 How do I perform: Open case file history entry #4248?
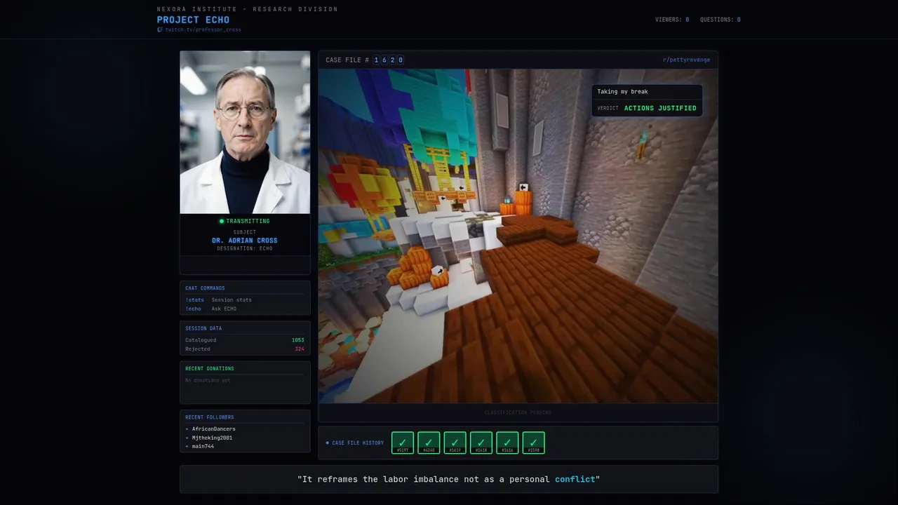point(429,443)
